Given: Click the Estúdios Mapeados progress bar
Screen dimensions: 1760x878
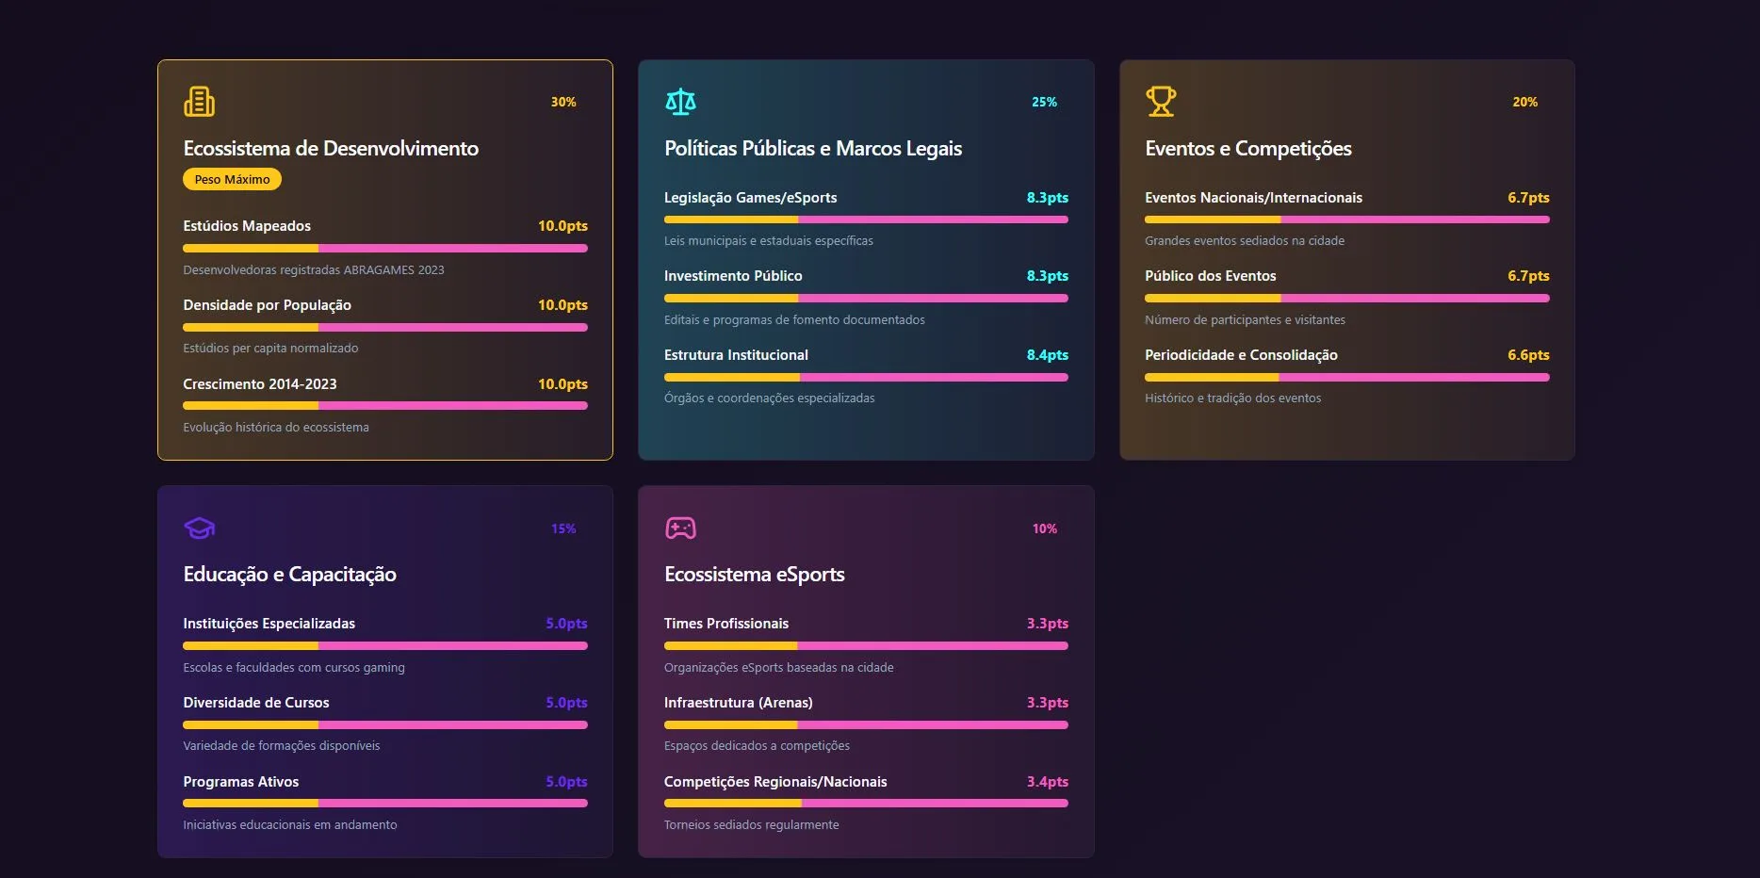Looking at the screenshot, I should click(x=384, y=249).
